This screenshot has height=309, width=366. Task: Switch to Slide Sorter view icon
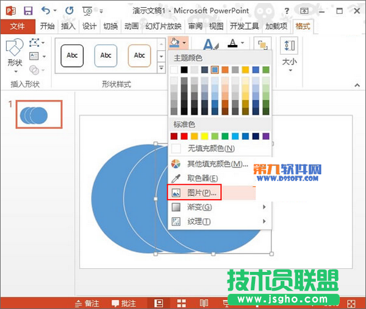click(181, 303)
